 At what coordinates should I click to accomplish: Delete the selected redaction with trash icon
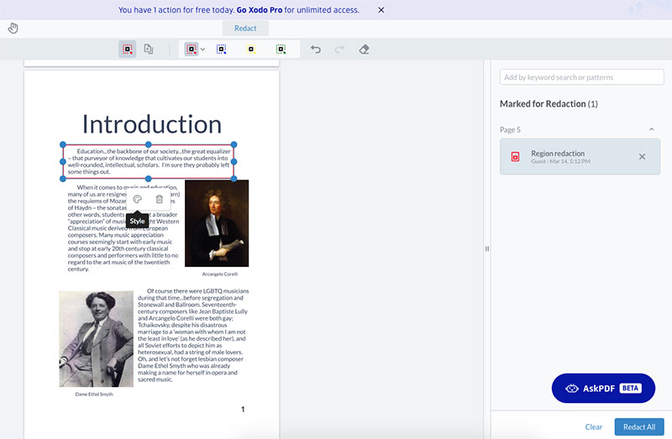[160, 199]
